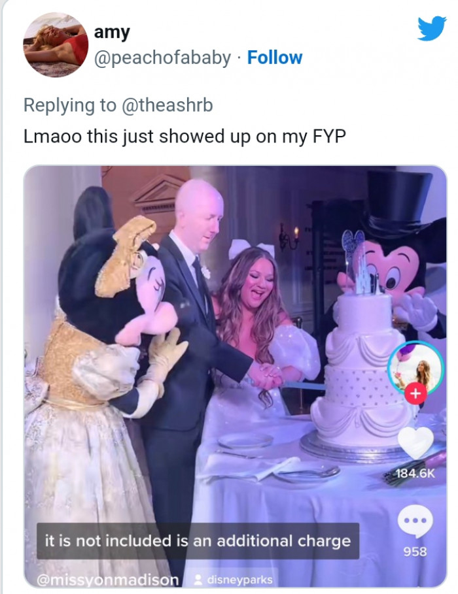The width and height of the screenshot is (458, 594).
Task: Open the @peachofababy handle
Action: coord(163,58)
